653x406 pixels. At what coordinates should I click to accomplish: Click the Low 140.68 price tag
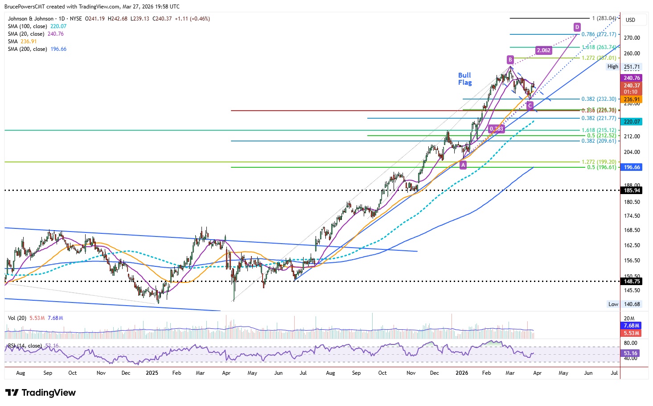(624, 304)
